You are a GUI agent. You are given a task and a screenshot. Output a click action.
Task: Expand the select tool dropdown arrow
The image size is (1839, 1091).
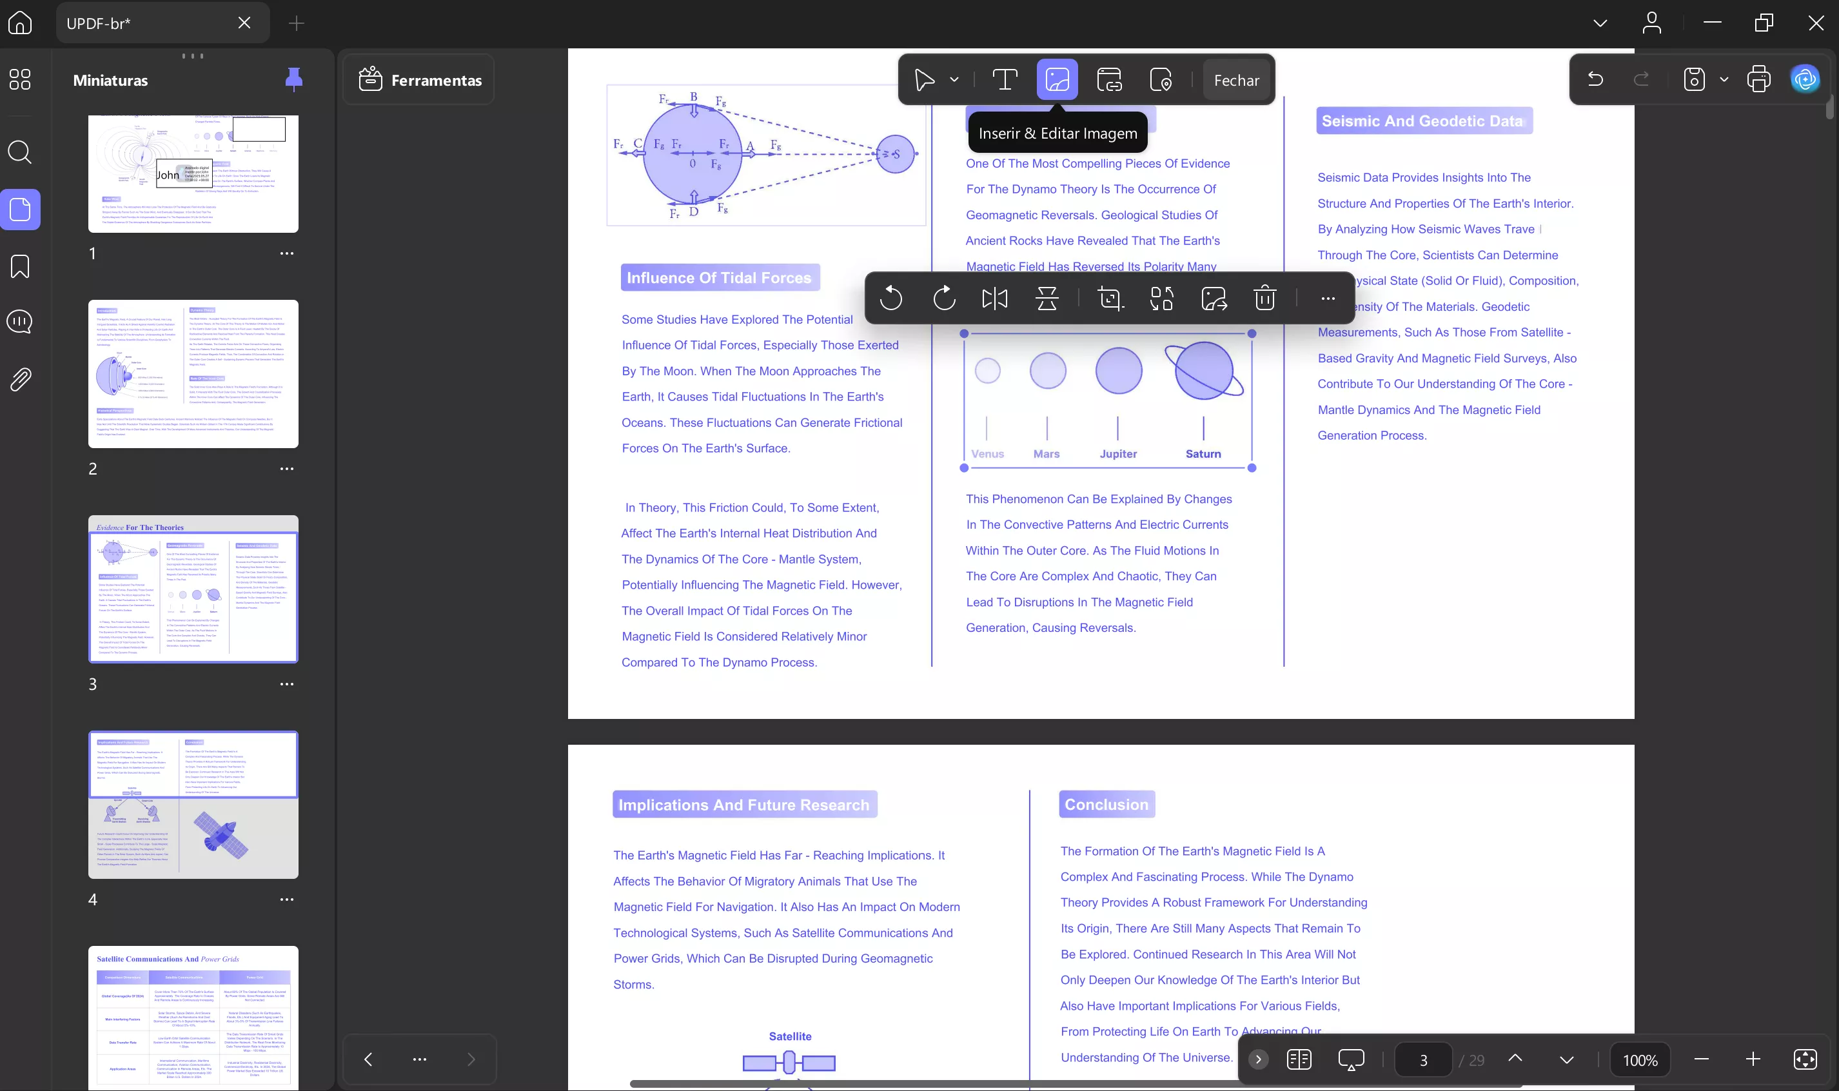click(954, 79)
